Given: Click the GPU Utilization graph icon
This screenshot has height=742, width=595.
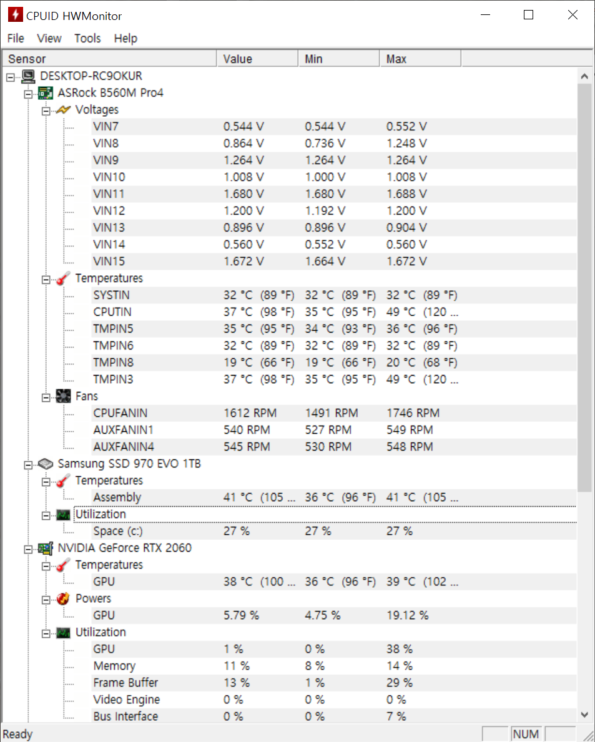Looking at the screenshot, I should (64, 632).
